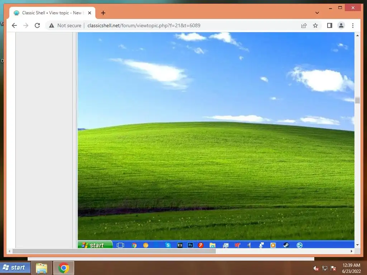The height and width of the screenshot is (275, 367).
Task: Expand the tab search dropdown arrow
Action: (317, 13)
